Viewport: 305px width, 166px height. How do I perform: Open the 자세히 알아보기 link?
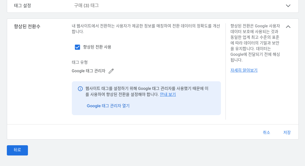tap(244, 70)
